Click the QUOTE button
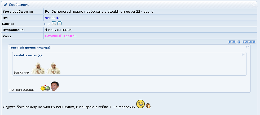Image resolution: width=260 pixels, height=115 pixels. (x=232, y=42)
